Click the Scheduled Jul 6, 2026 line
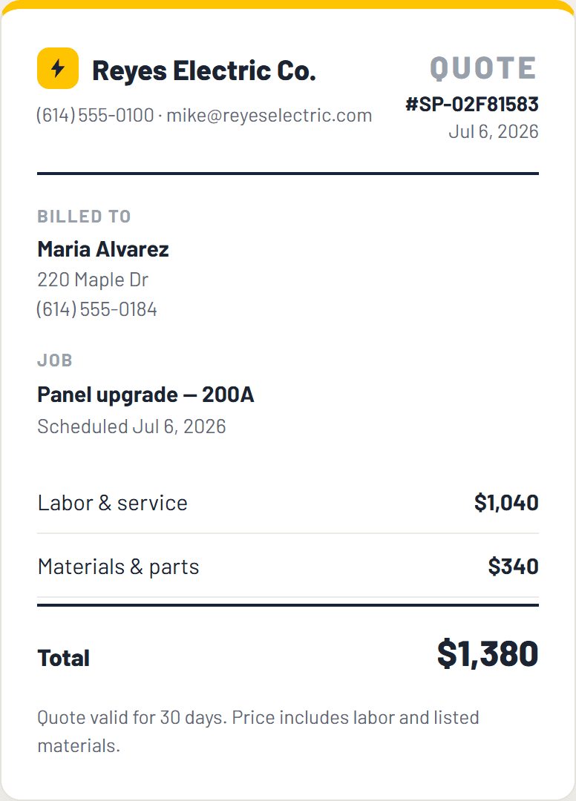Viewport: 576px width, 801px height. point(132,426)
